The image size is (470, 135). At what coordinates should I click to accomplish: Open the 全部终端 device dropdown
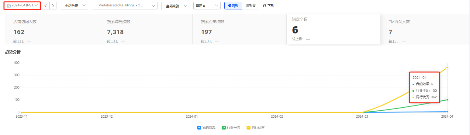click(175, 6)
